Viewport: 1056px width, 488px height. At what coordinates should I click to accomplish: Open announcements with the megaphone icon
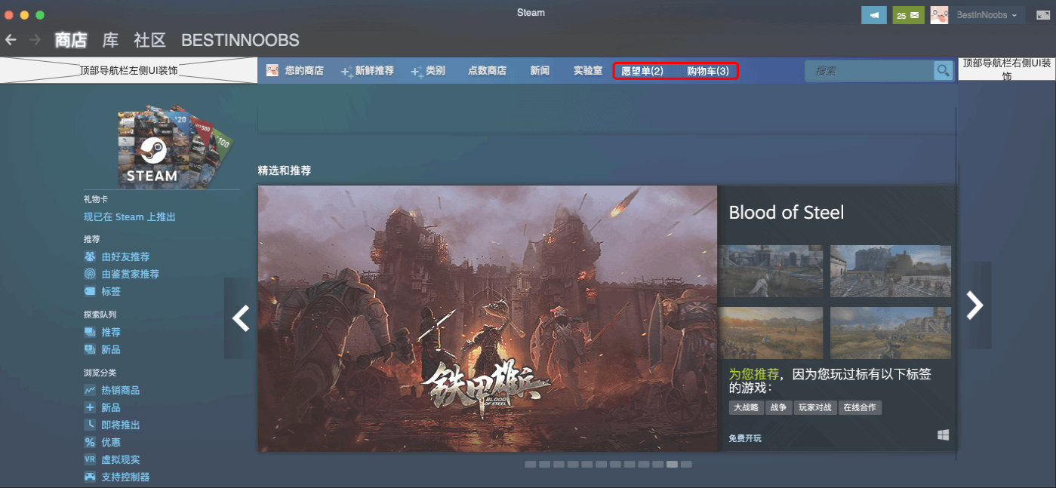[x=873, y=14]
